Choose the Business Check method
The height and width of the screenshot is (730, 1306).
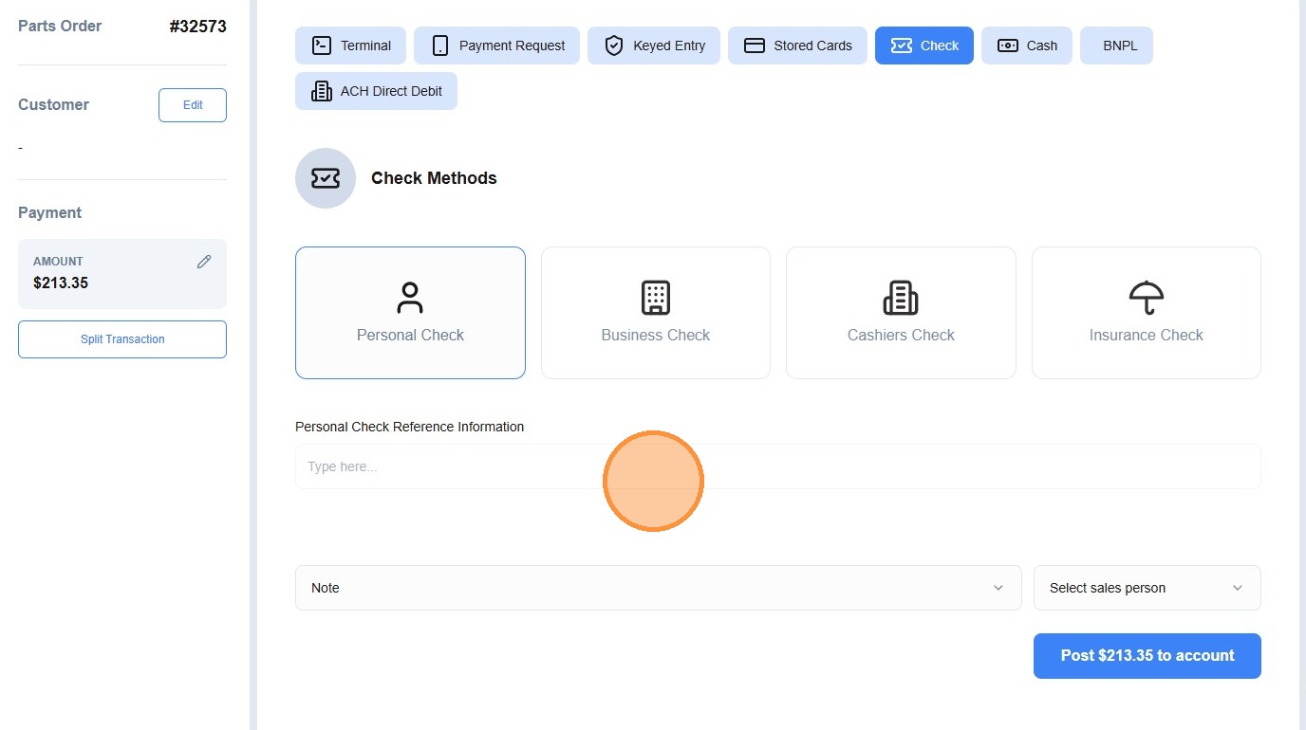coord(656,313)
